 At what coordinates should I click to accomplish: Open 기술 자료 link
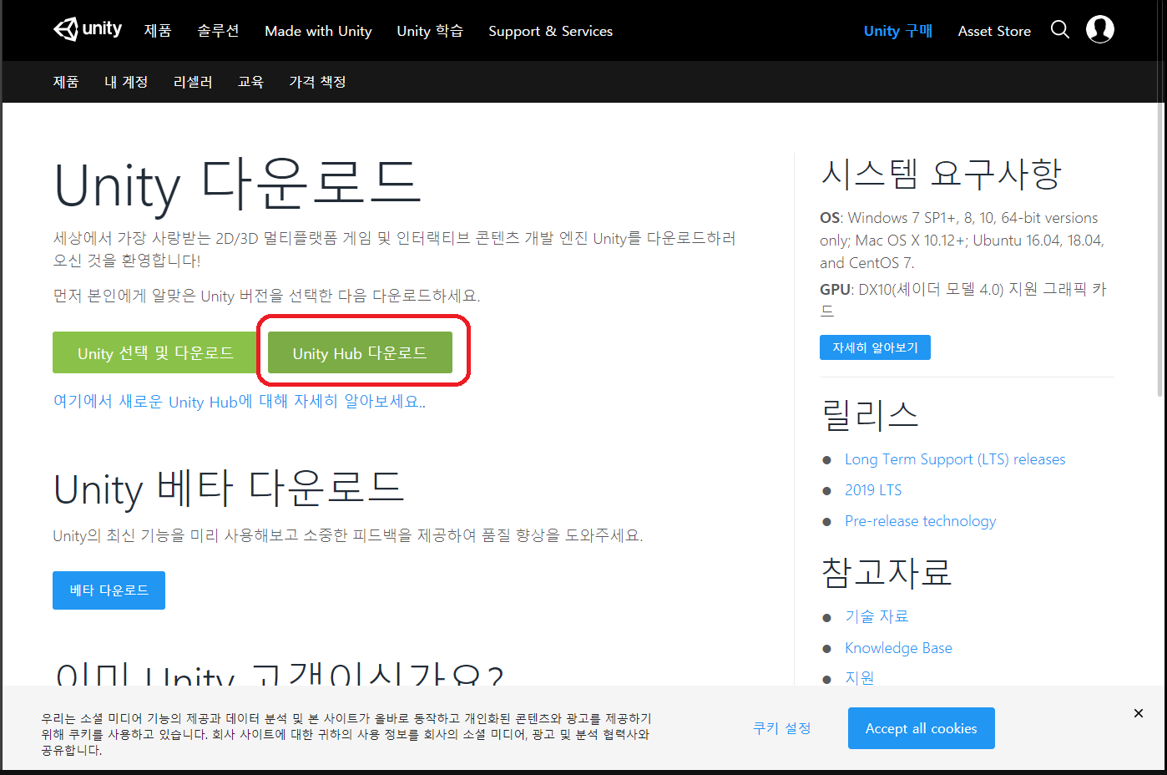click(x=877, y=616)
